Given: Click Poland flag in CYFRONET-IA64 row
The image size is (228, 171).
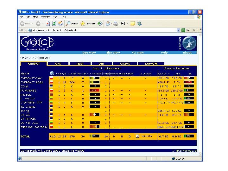Looking at the screenshot, I should [51, 78].
